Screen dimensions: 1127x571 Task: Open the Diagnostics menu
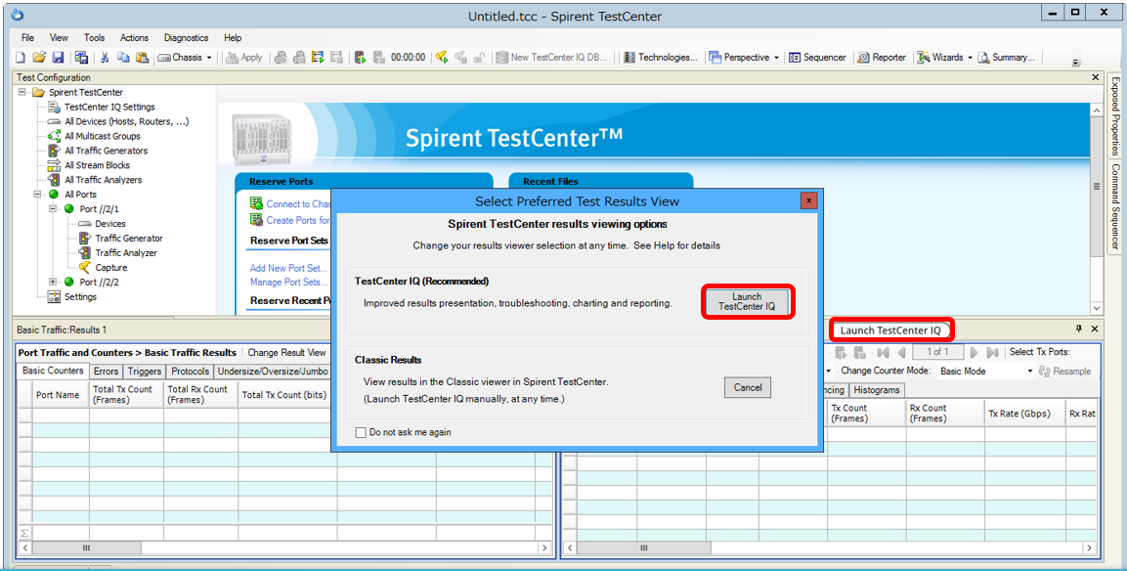[x=186, y=37]
